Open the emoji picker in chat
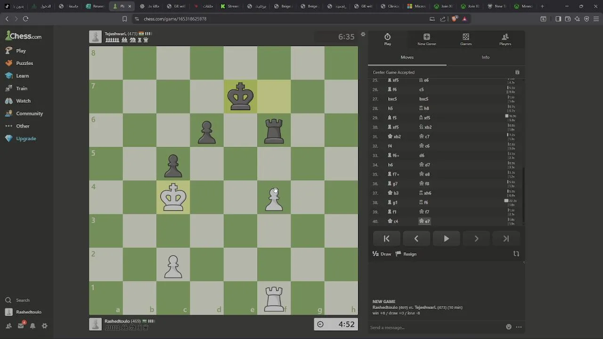 [508, 327]
